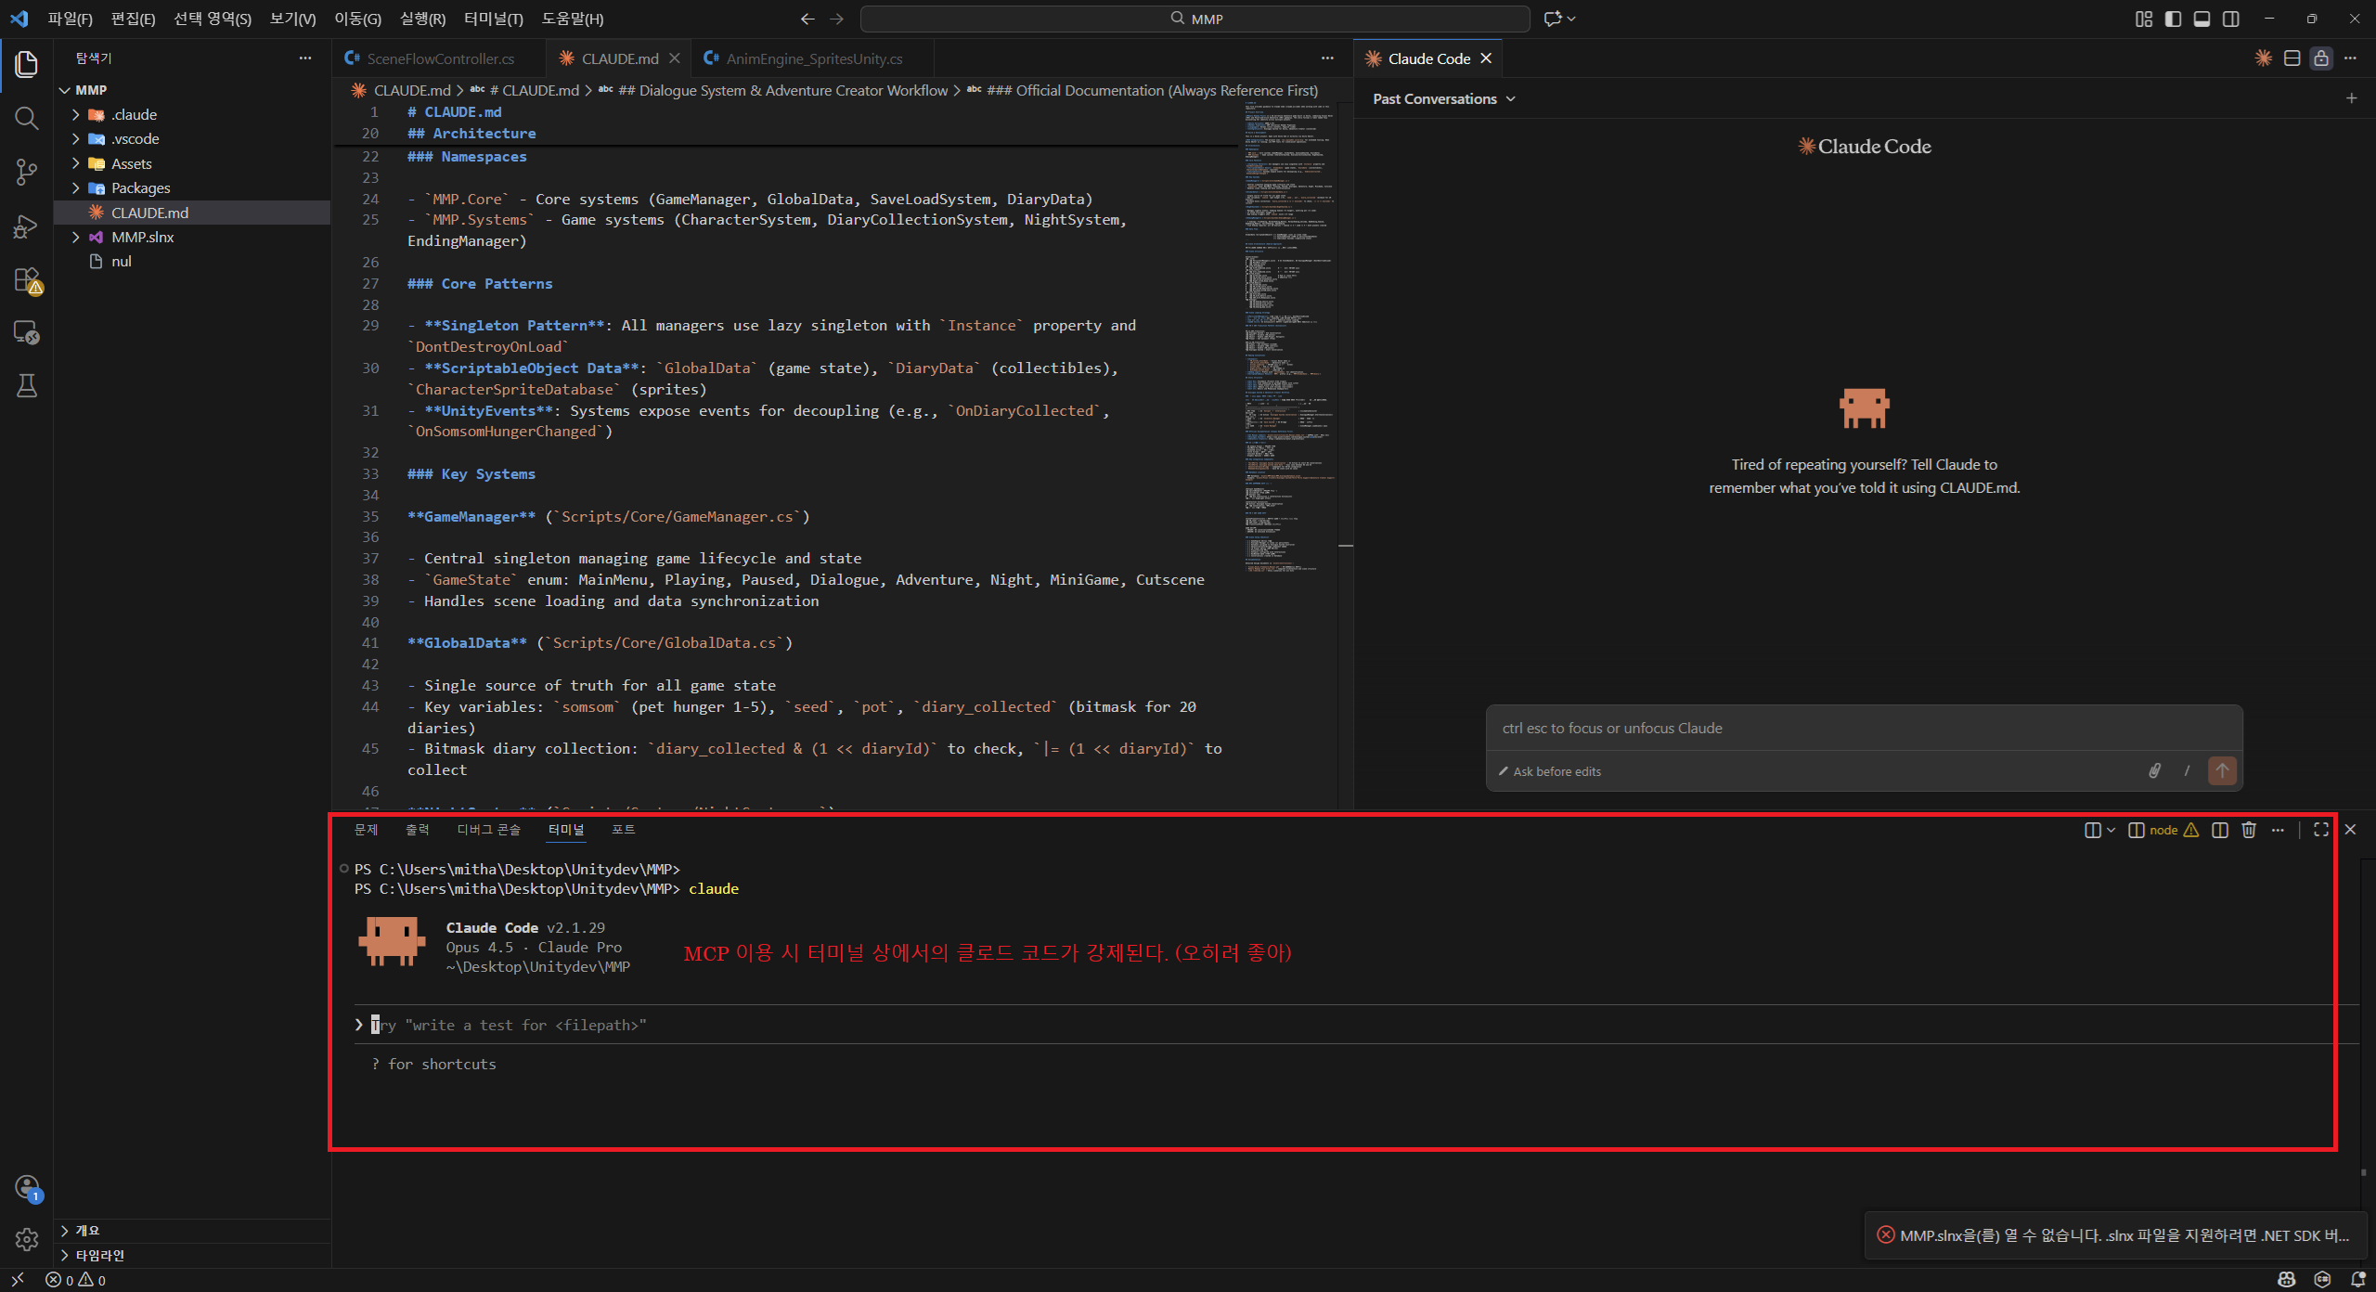Open the Extensions view
2376x1292 pixels.
tap(26, 280)
